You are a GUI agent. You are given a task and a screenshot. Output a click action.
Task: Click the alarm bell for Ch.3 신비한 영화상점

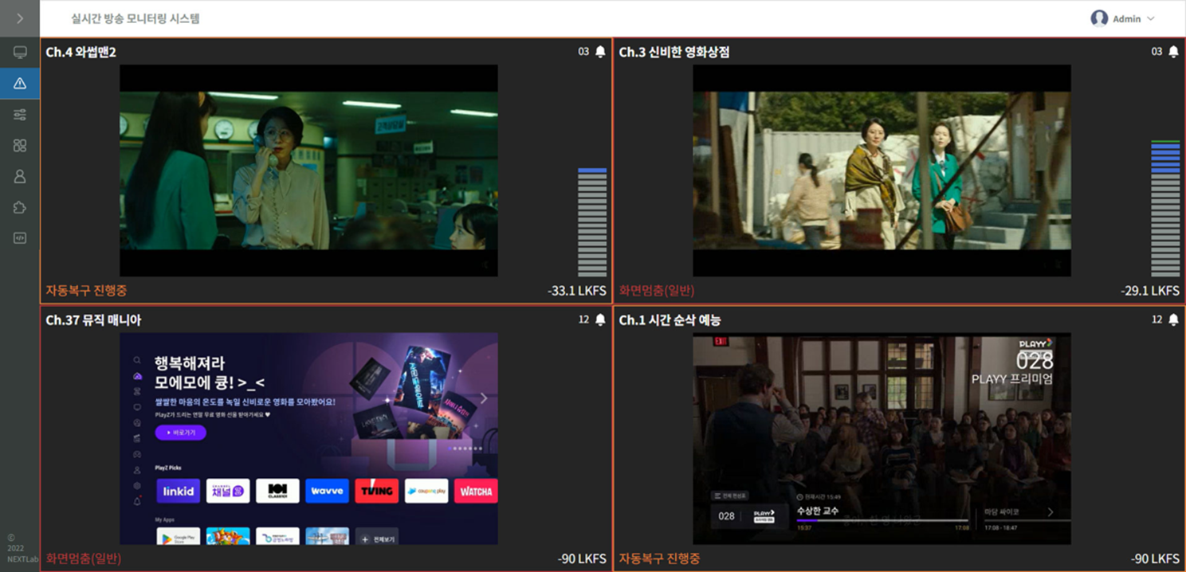click(1173, 52)
